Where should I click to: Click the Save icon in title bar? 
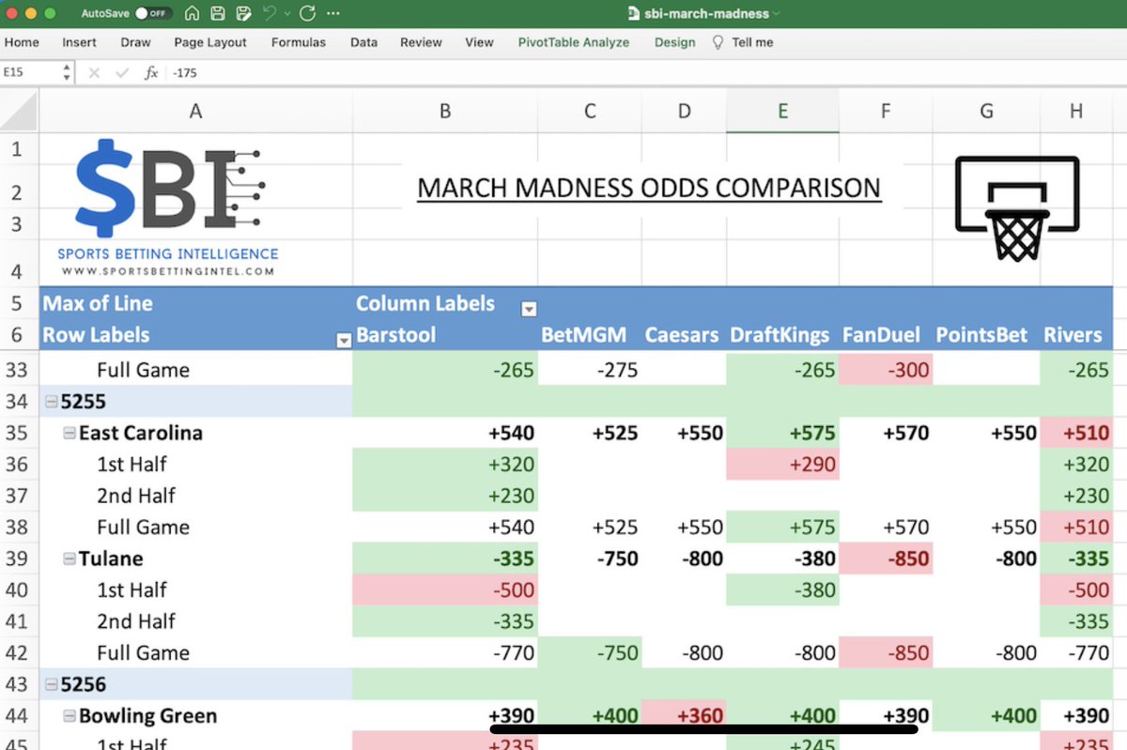point(218,14)
